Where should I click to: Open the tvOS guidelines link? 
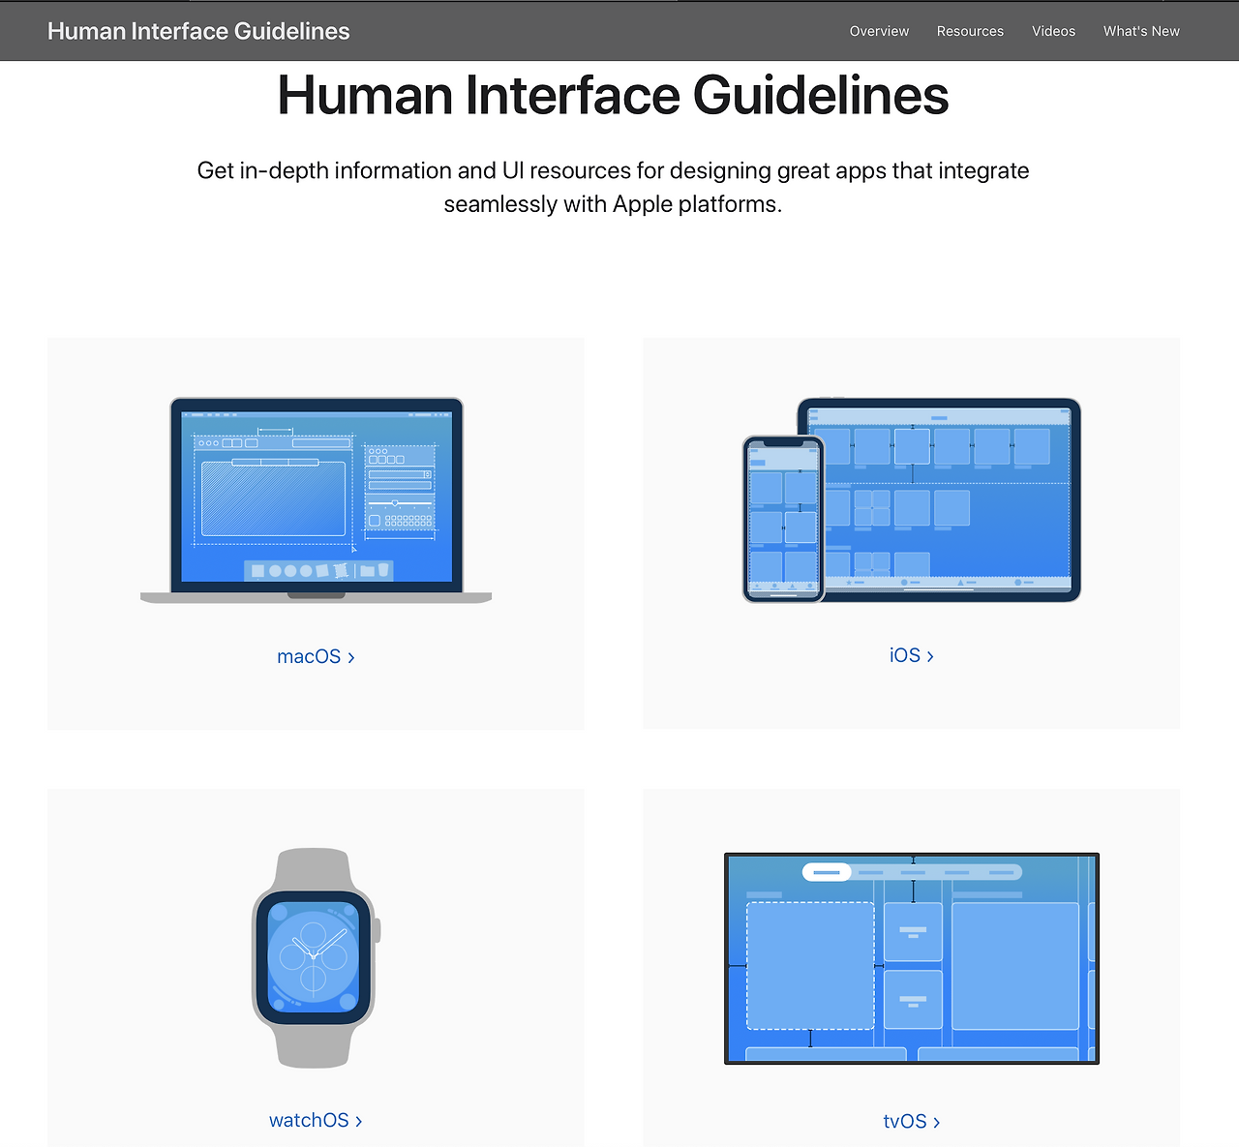pyautogui.click(x=911, y=1121)
